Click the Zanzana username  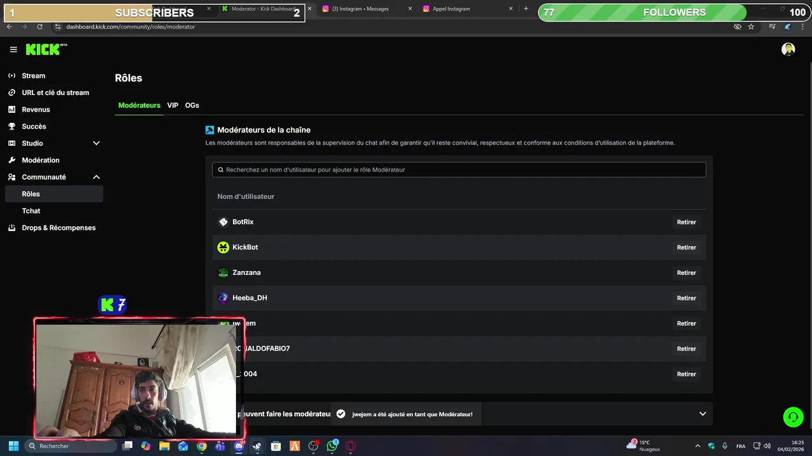[x=247, y=272]
